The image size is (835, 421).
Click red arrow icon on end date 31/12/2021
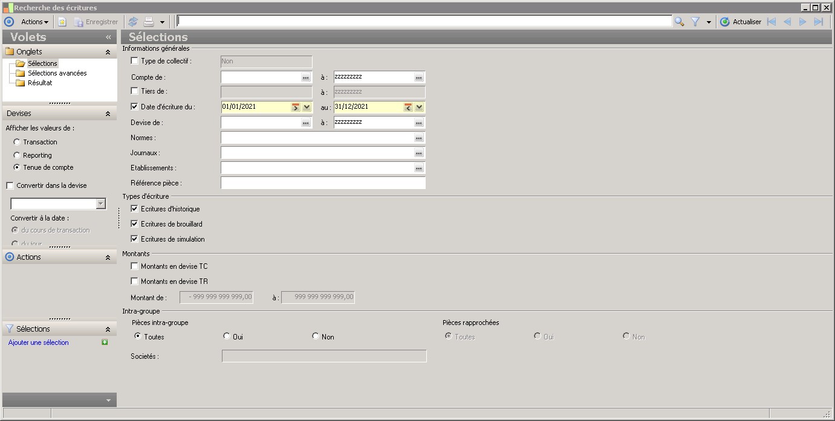(409, 107)
